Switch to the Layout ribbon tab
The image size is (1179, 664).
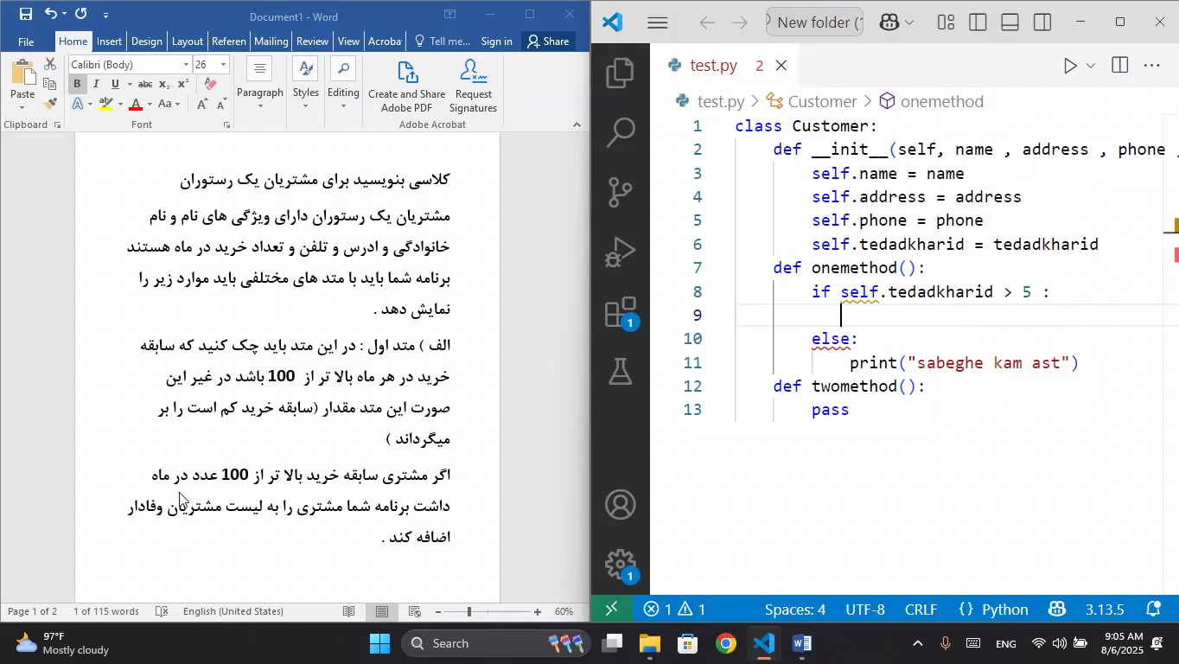click(188, 41)
